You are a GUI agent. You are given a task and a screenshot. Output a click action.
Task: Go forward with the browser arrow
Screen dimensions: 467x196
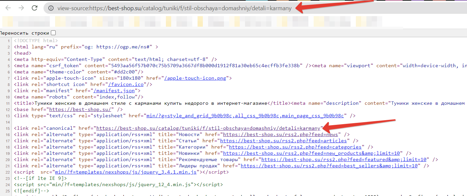21,8
